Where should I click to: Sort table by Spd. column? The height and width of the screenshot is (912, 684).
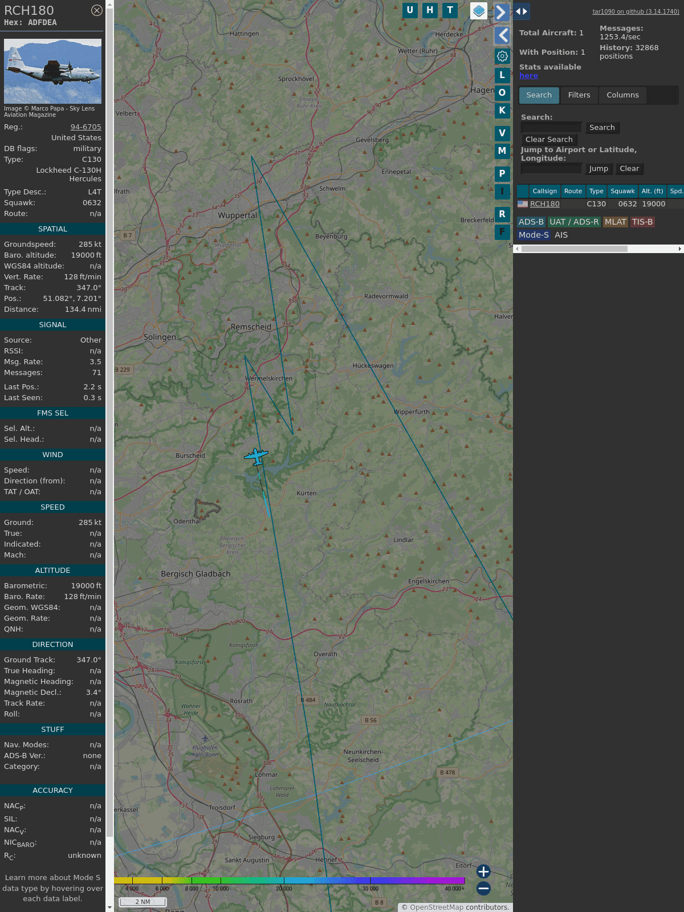[x=676, y=191]
